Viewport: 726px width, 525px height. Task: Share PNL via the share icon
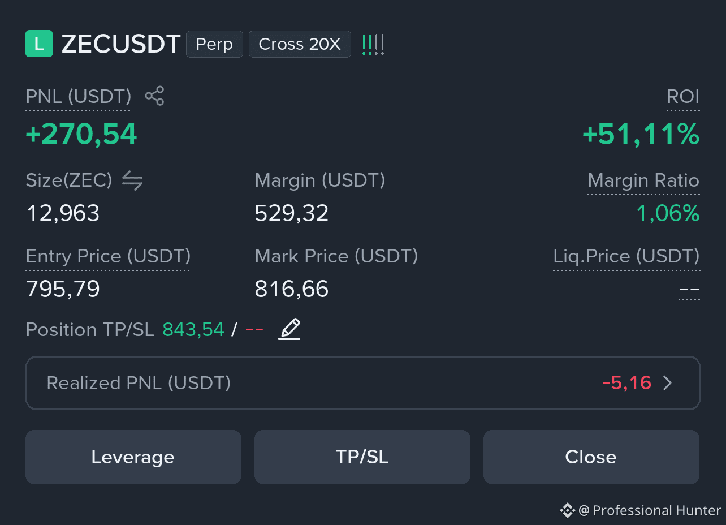[154, 96]
